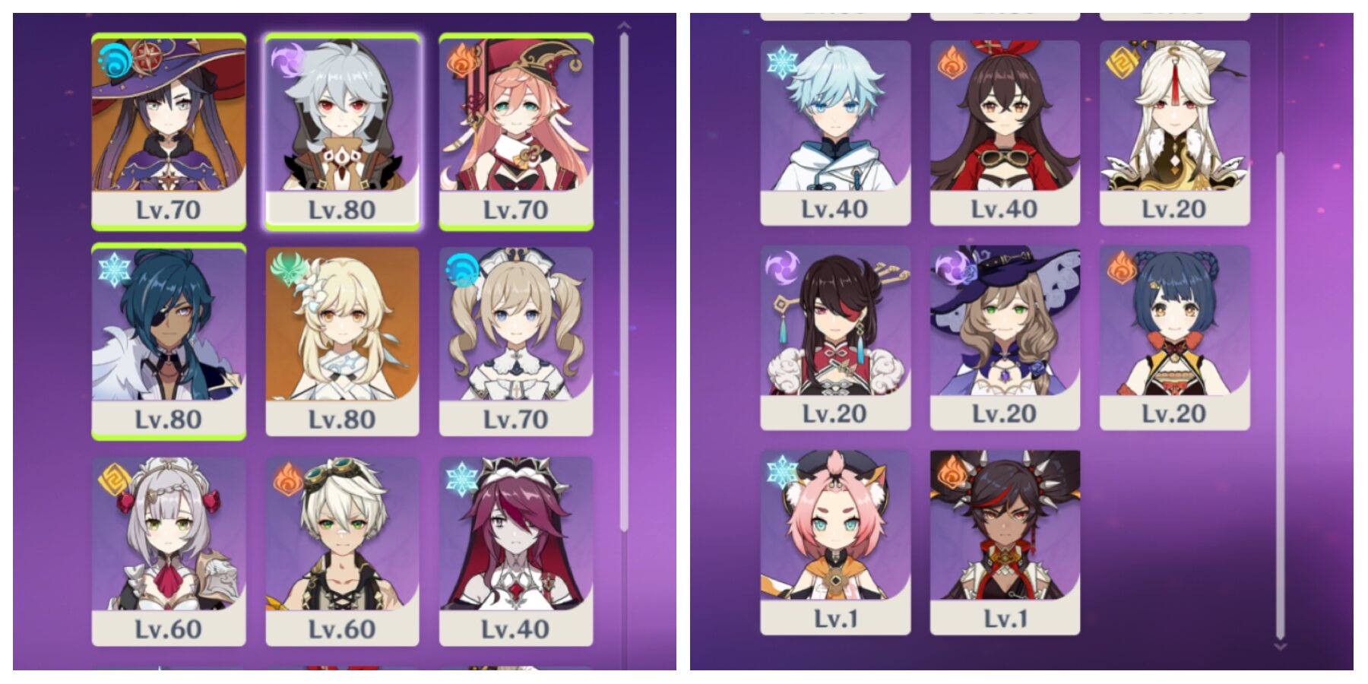Click the Electro element icon on Razor

click(289, 59)
